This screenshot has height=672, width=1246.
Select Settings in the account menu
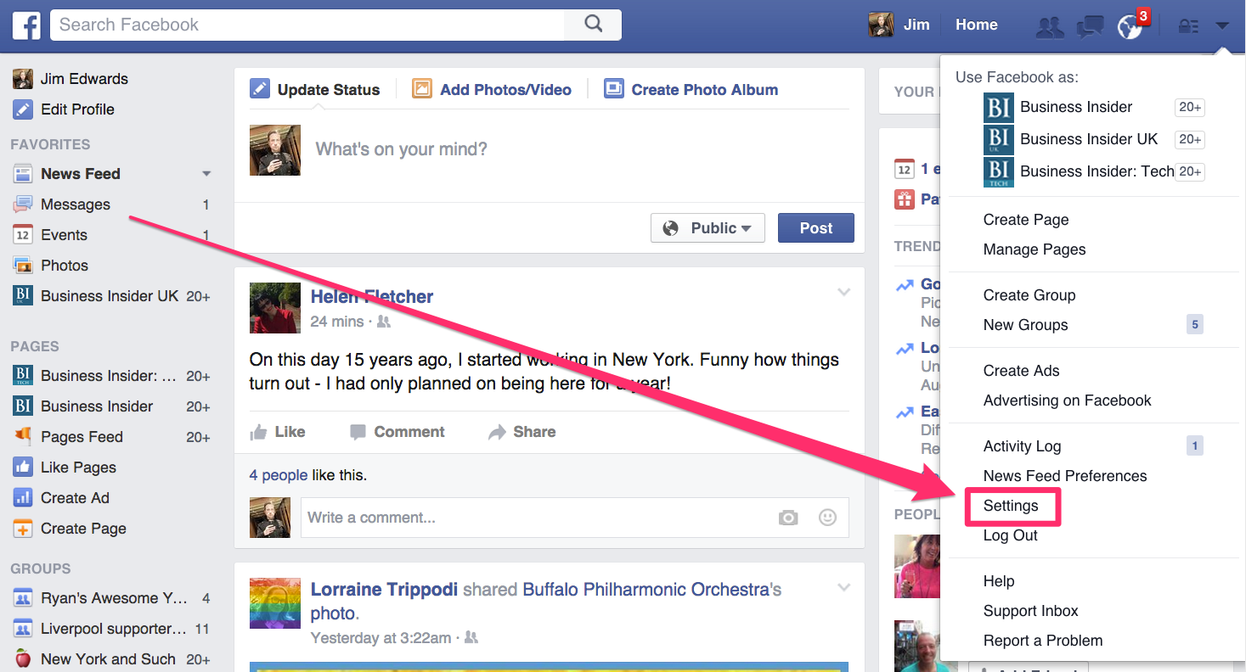coord(1011,506)
